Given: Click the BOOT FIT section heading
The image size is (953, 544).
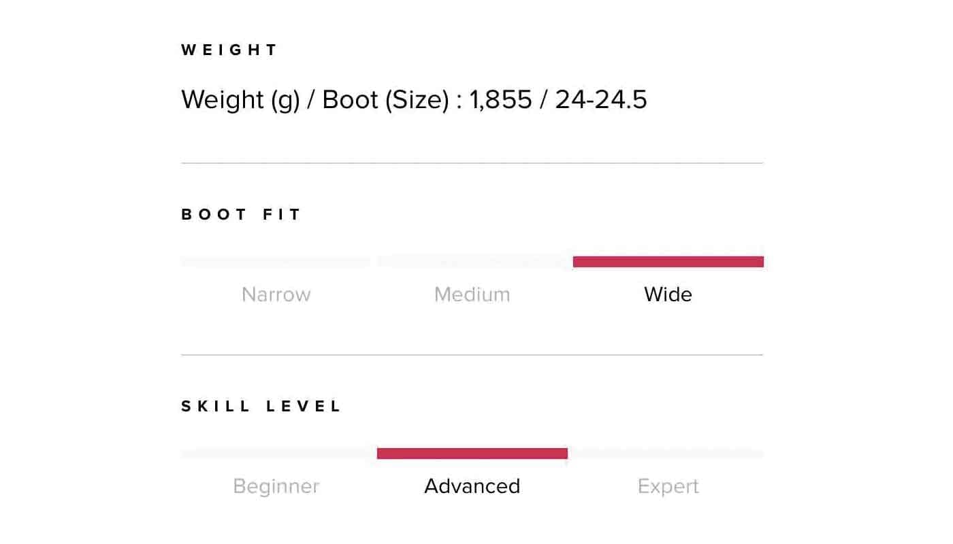Looking at the screenshot, I should (x=241, y=214).
